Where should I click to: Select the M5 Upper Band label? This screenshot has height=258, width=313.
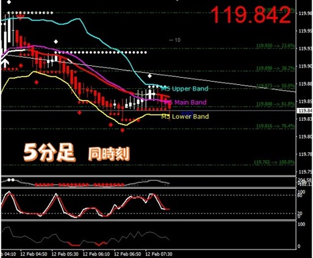coord(185,89)
